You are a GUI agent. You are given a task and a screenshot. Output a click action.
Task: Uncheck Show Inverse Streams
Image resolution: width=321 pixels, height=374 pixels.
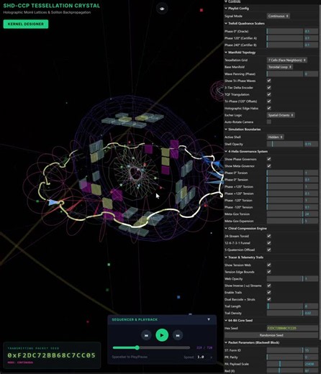[x=269, y=286]
